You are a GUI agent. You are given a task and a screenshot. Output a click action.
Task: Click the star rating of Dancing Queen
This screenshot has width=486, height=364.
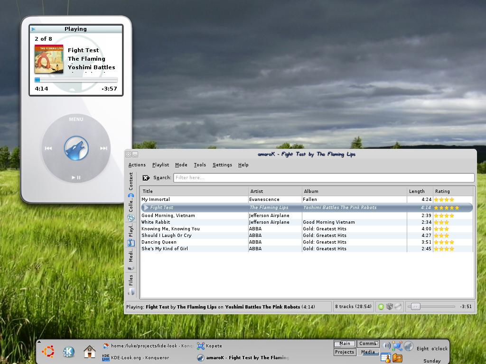coord(444,242)
